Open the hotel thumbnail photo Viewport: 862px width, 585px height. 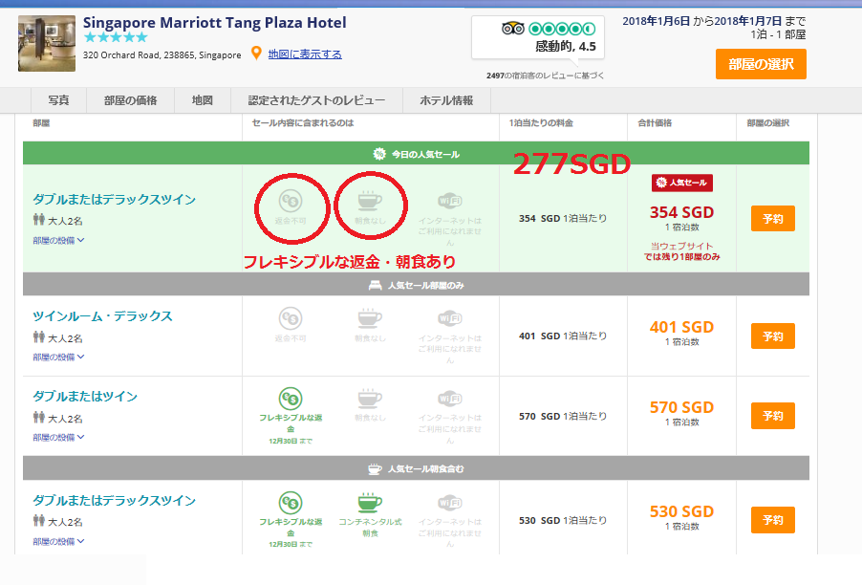47,43
